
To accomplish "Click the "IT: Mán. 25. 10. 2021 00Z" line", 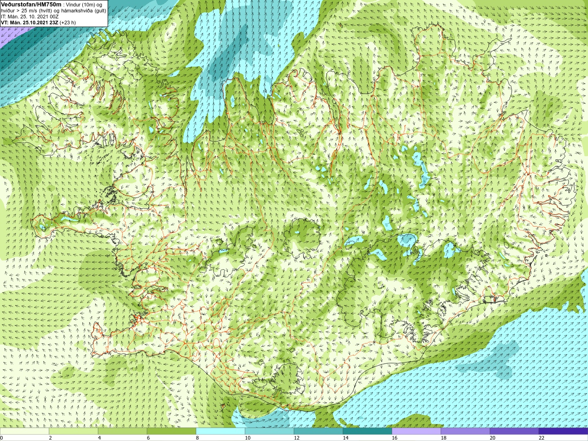I will point(29,17).
